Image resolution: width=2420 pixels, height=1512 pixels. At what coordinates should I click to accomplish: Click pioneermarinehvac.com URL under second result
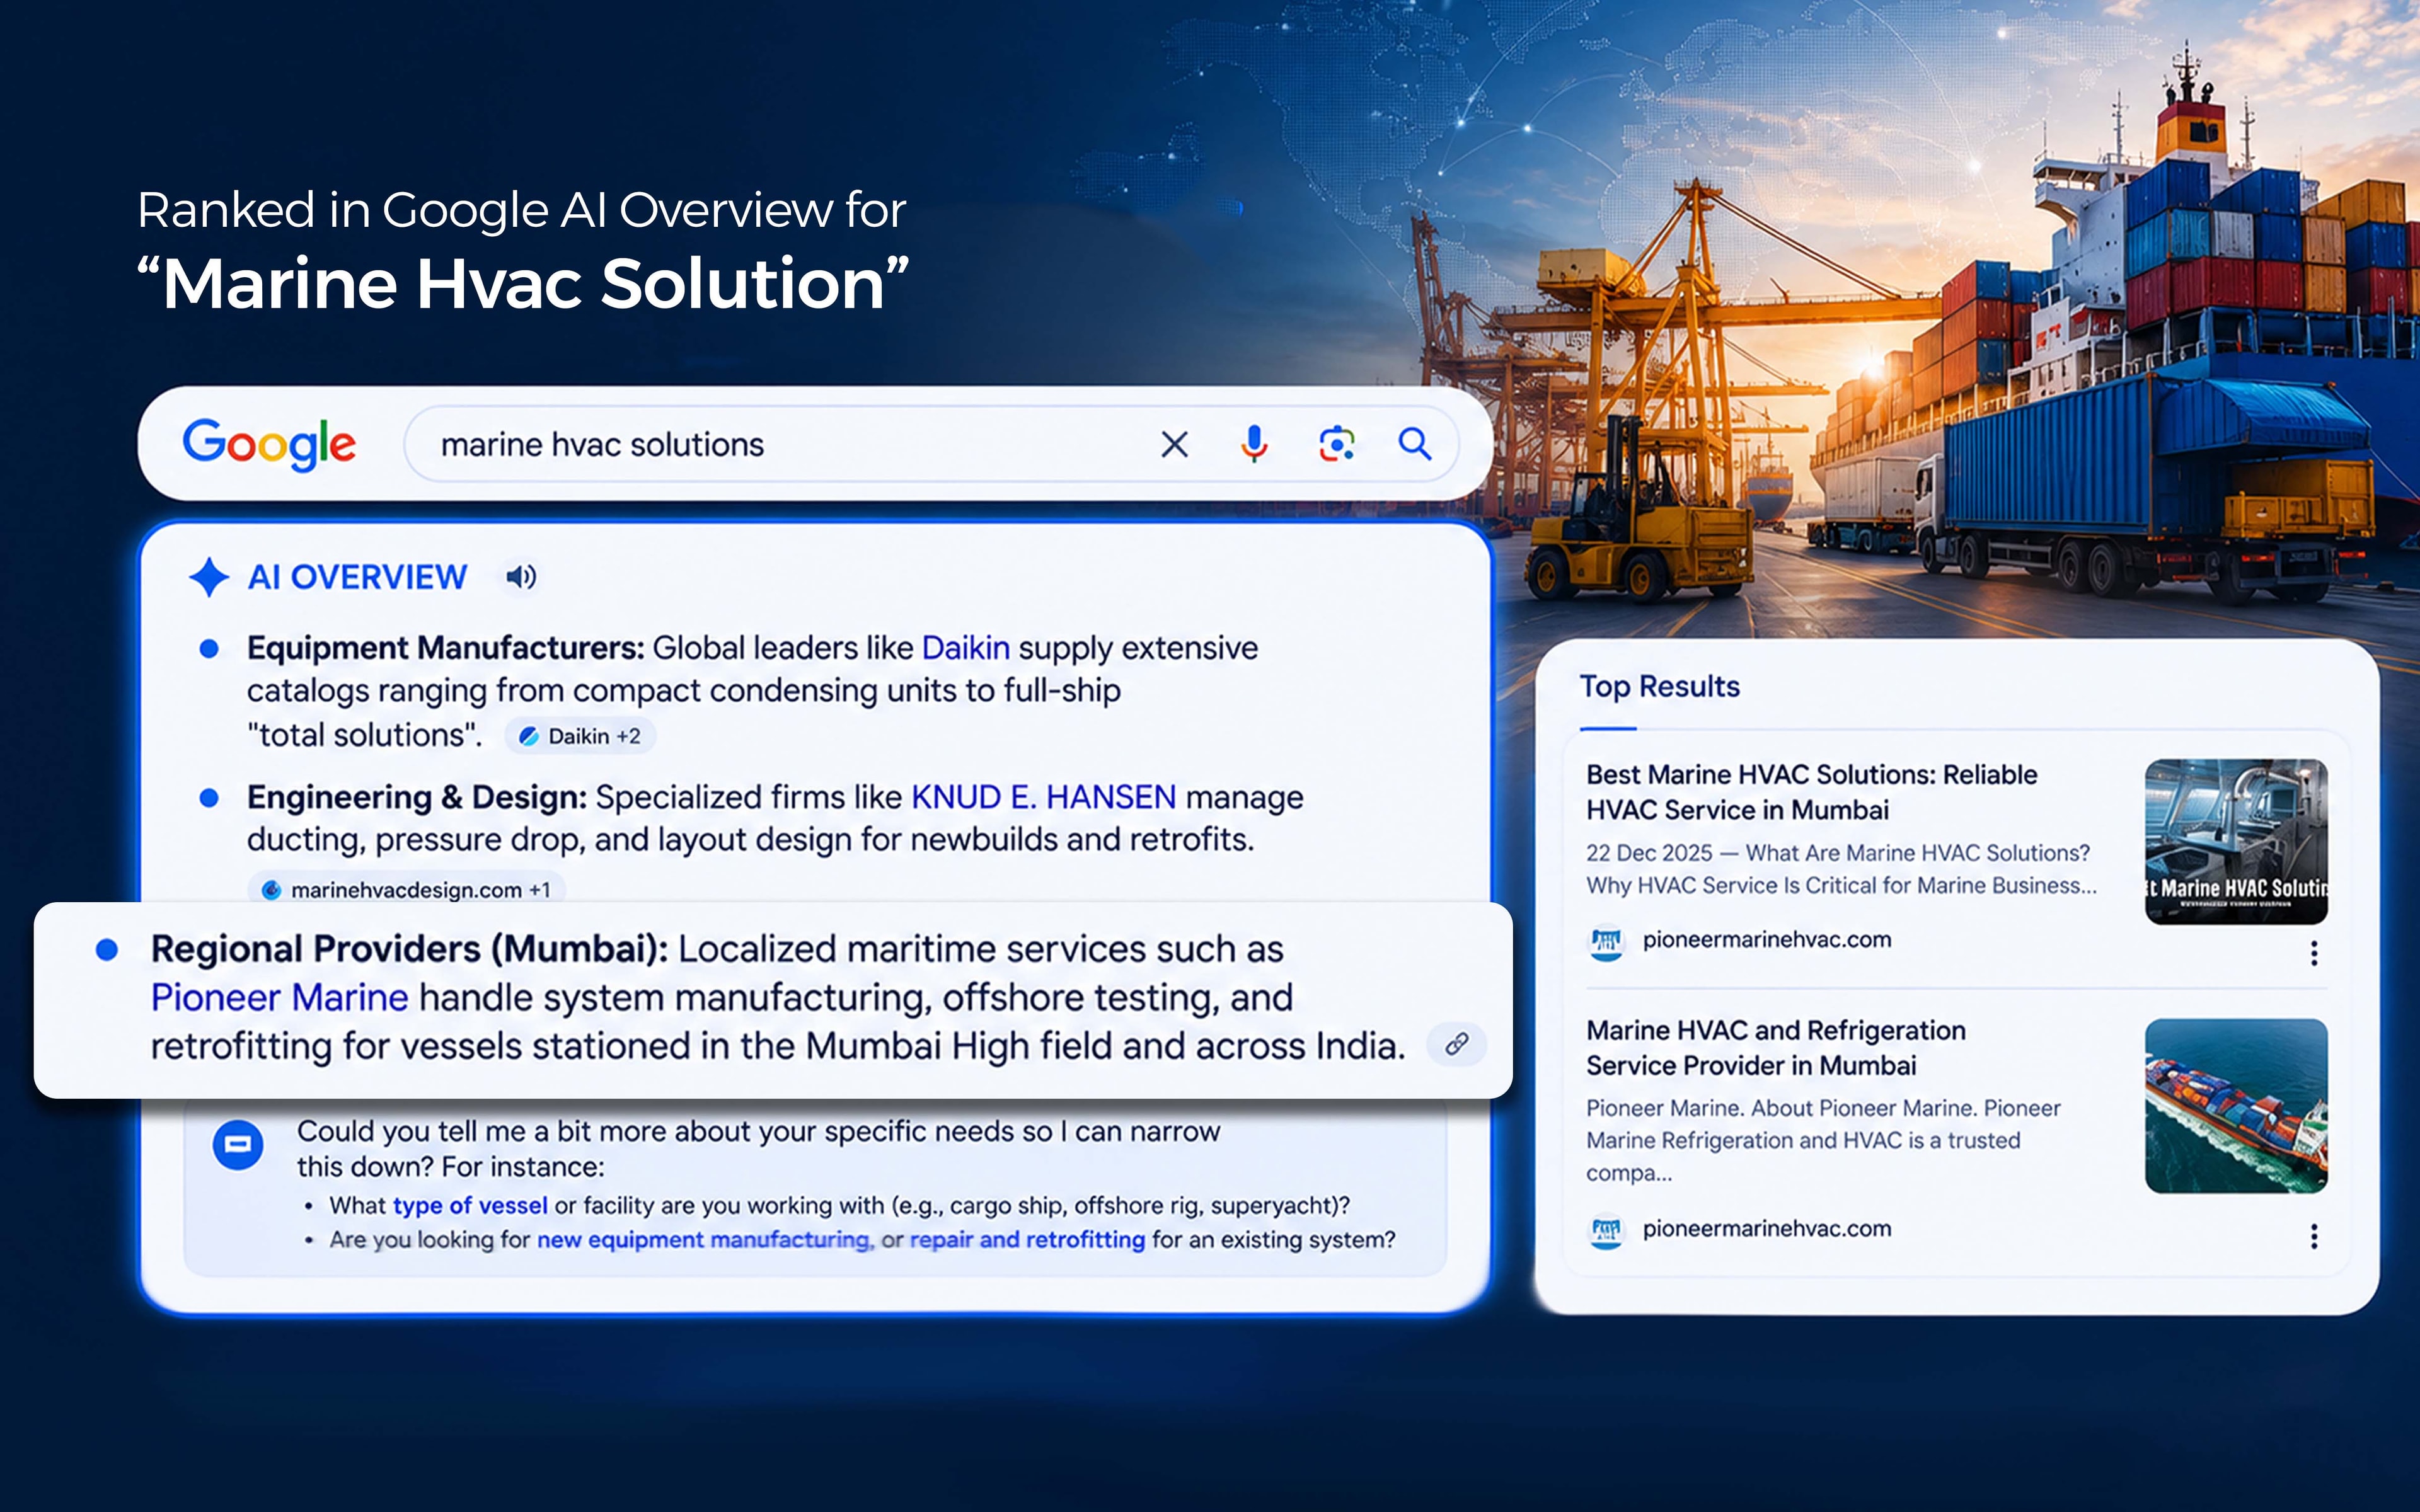(1767, 1229)
